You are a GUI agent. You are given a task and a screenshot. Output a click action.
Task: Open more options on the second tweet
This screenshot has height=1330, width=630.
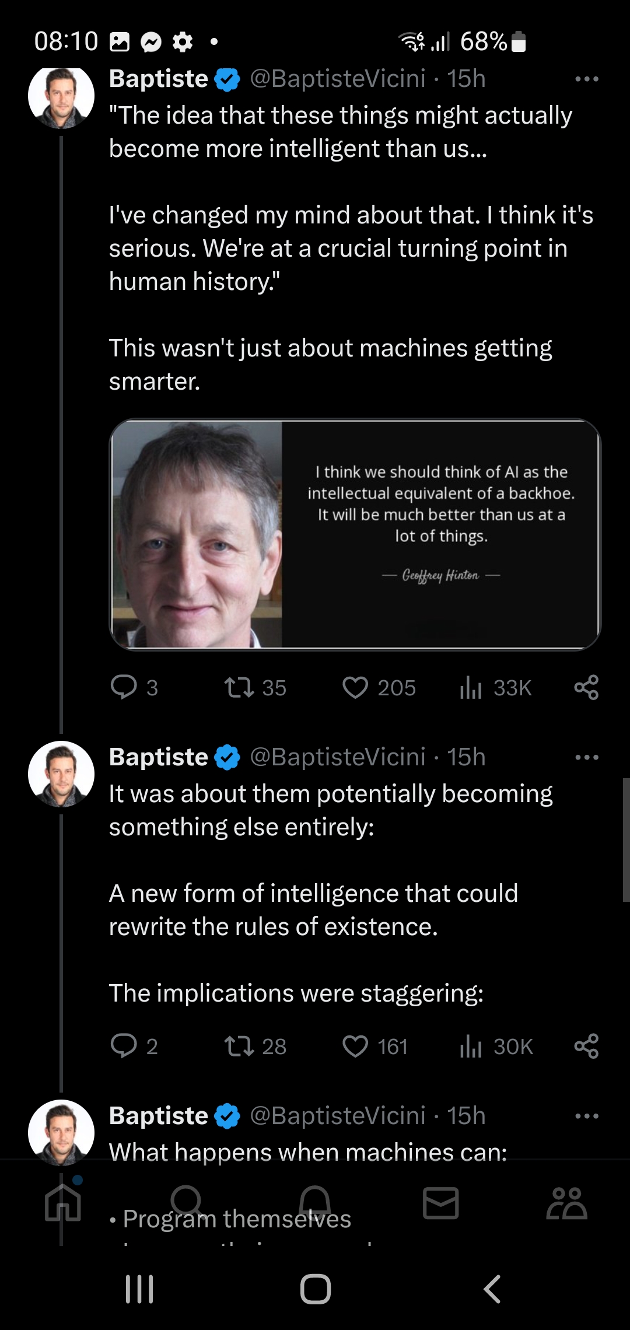click(x=586, y=757)
